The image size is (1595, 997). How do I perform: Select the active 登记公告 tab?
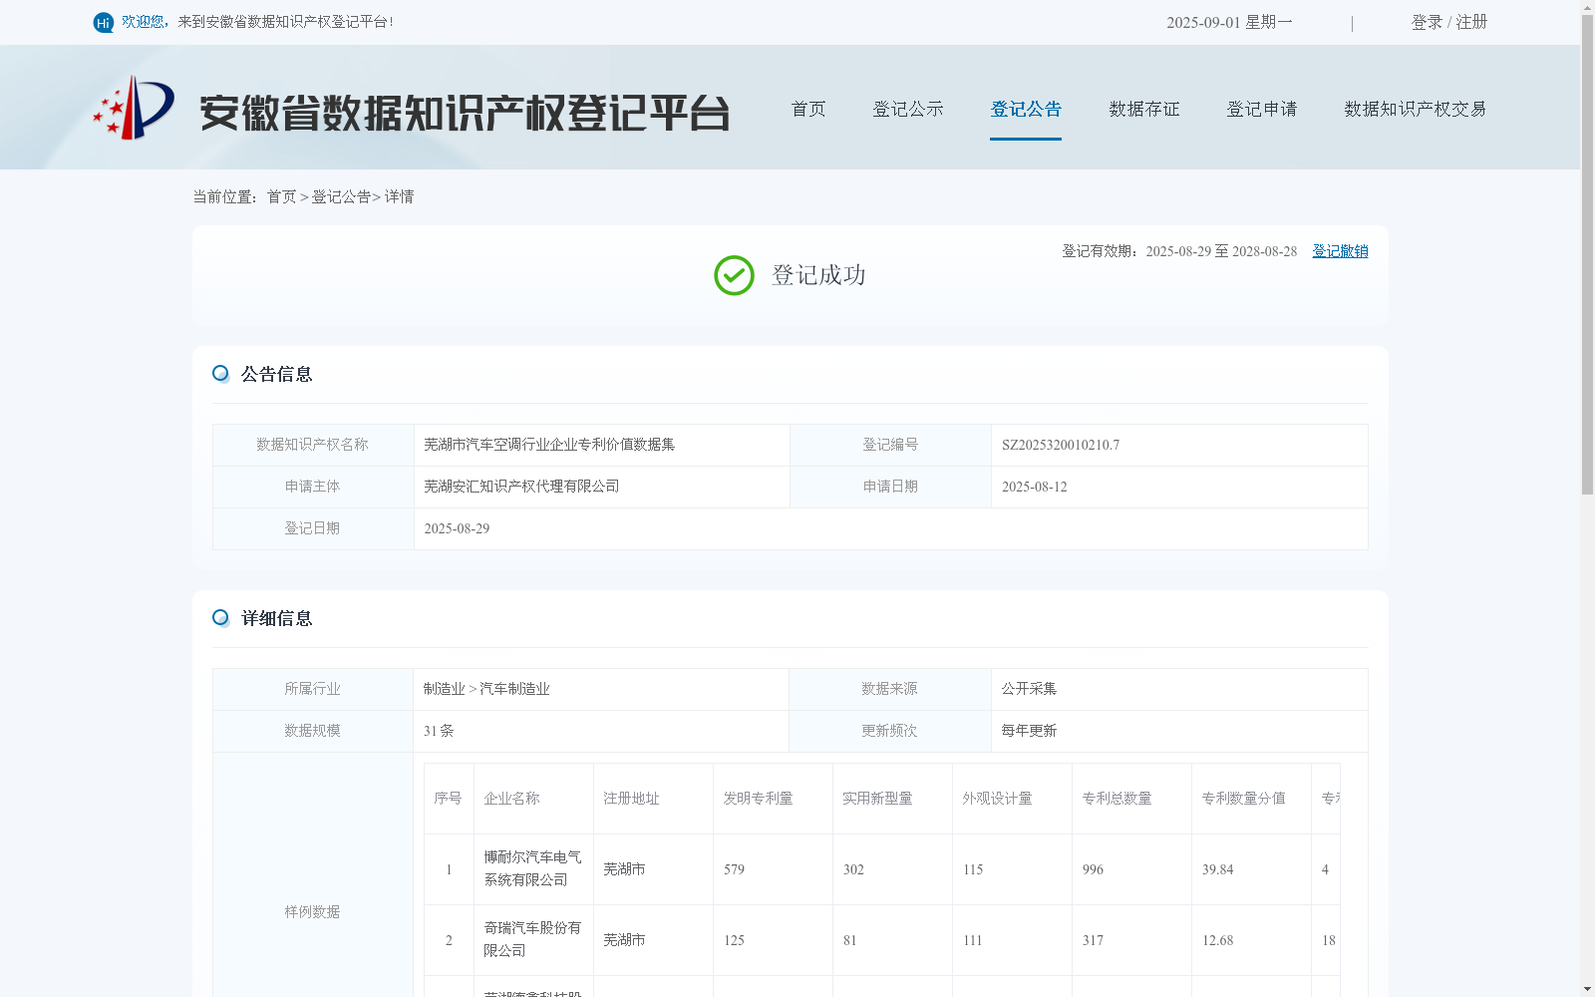pos(1026,110)
